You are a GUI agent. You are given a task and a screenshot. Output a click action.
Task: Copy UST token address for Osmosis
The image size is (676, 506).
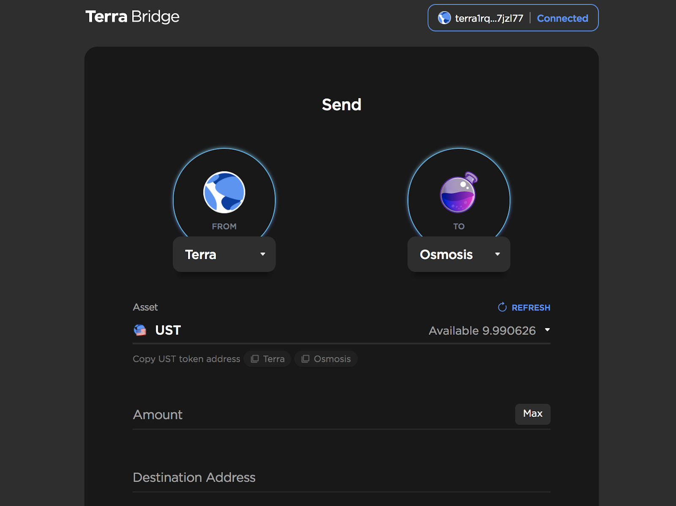point(326,359)
